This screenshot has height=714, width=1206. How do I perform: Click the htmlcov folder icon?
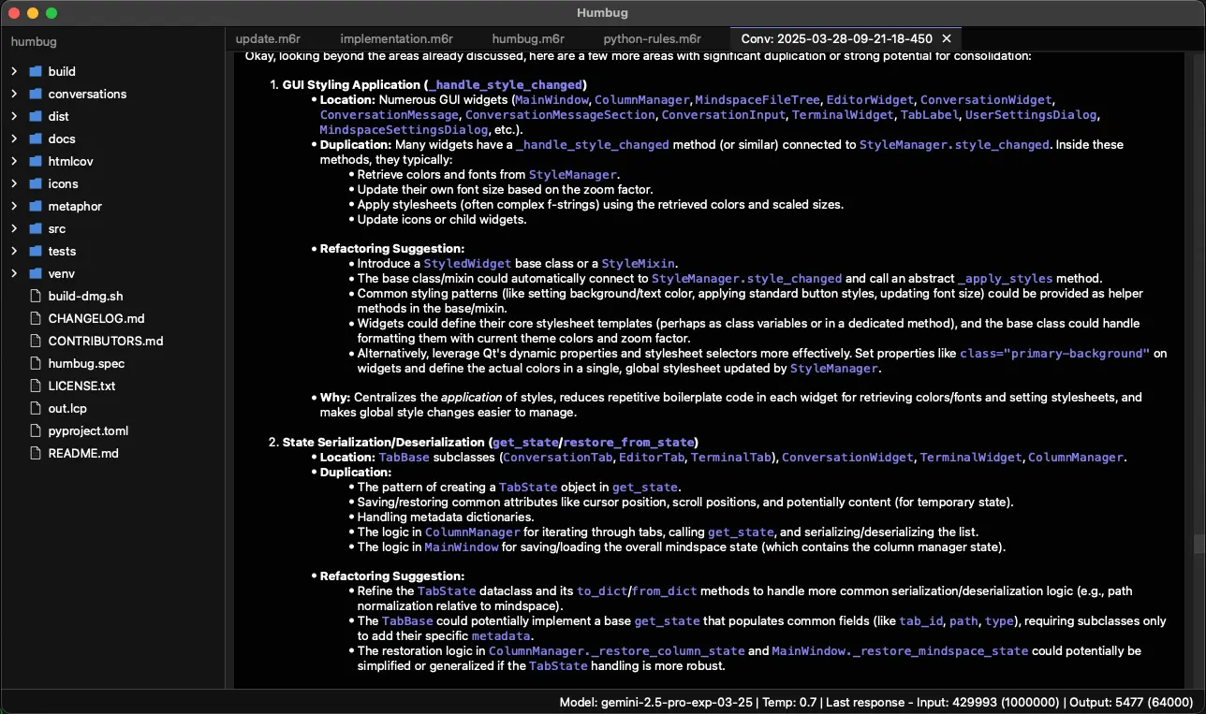36,161
